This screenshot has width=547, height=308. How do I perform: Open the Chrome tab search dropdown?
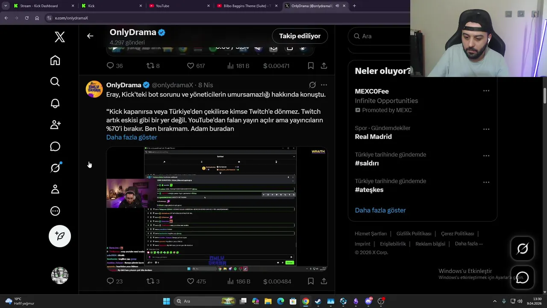coord(6,6)
